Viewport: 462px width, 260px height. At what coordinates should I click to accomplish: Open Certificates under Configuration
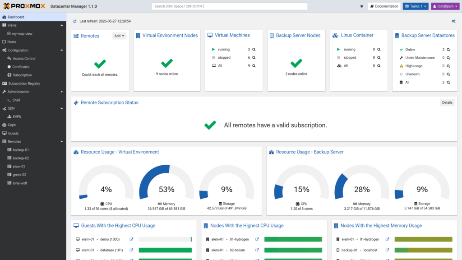33,67
